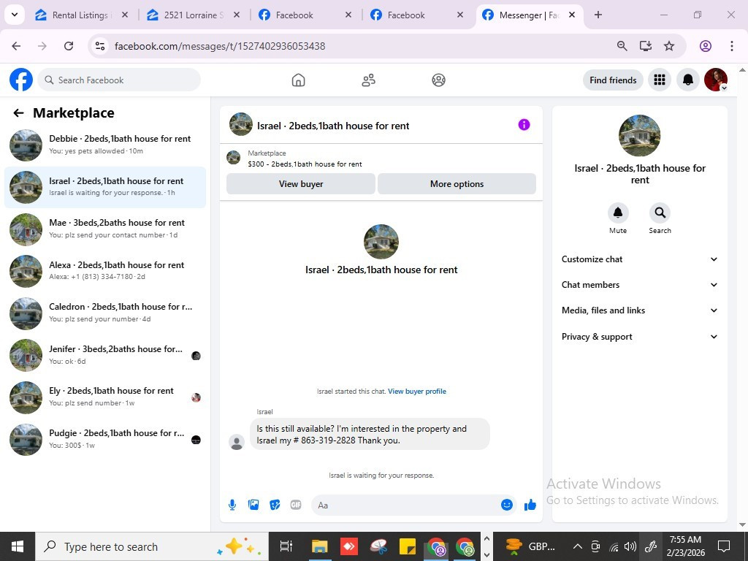Viewport: 748px width, 561px height.
Task: Click the purple conversation info icon
Action: [x=524, y=125]
